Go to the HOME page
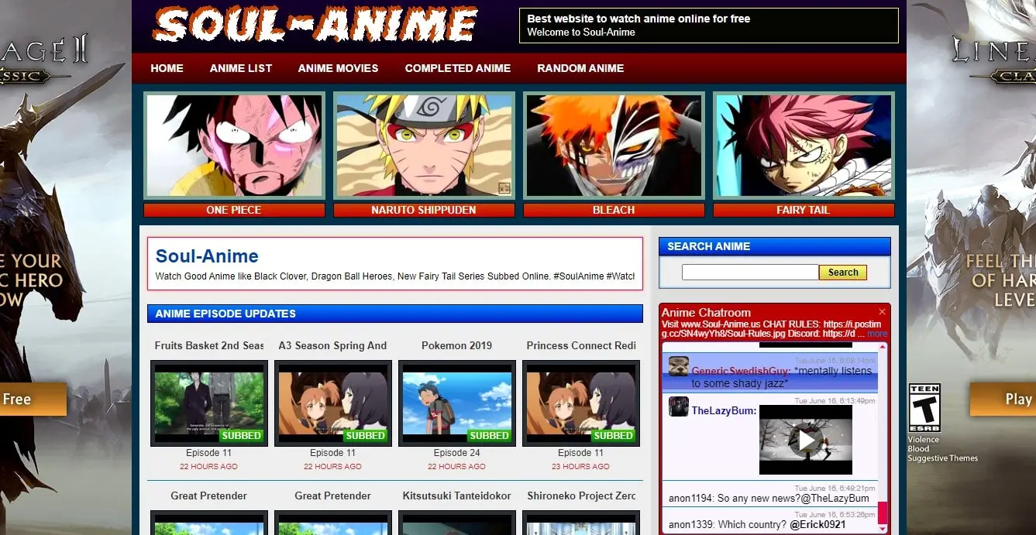This screenshot has height=535, width=1036. coord(167,68)
